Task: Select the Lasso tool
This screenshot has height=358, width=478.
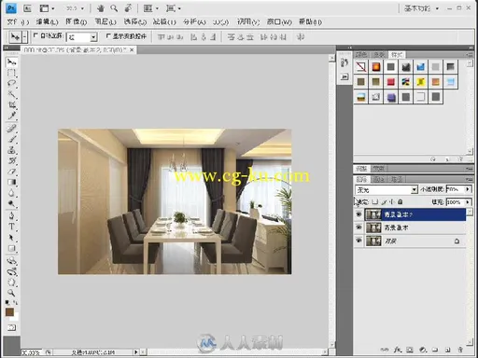Action: pyautogui.click(x=11, y=83)
